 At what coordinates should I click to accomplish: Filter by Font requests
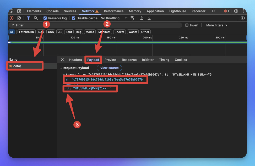click(x=69, y=32)
